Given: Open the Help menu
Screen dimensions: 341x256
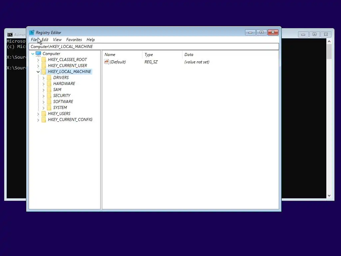Looking at the screenshot, I should [91, 40].
